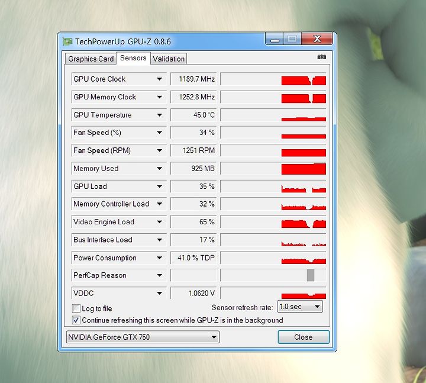The image size is (426, 383).
Task: Click the empty PerfCap Reason value field
Action: pos(193,275)
